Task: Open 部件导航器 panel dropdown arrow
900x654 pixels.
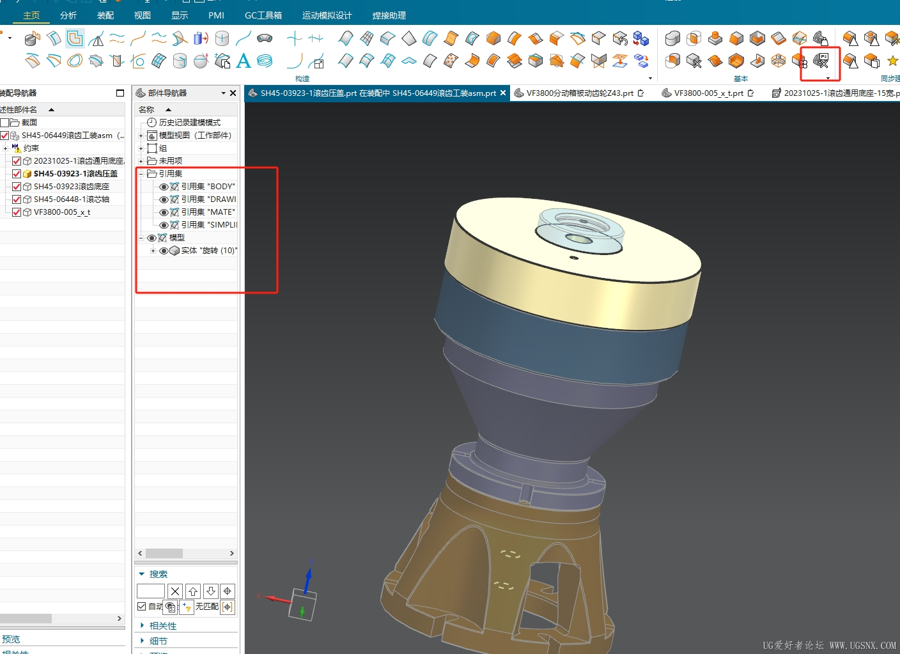Action: click(224, 93)
